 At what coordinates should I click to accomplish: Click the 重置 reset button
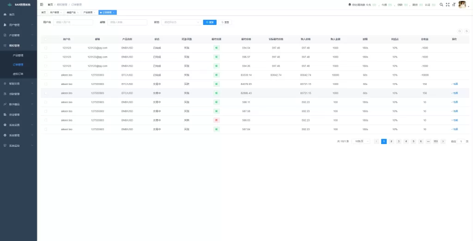225,22
